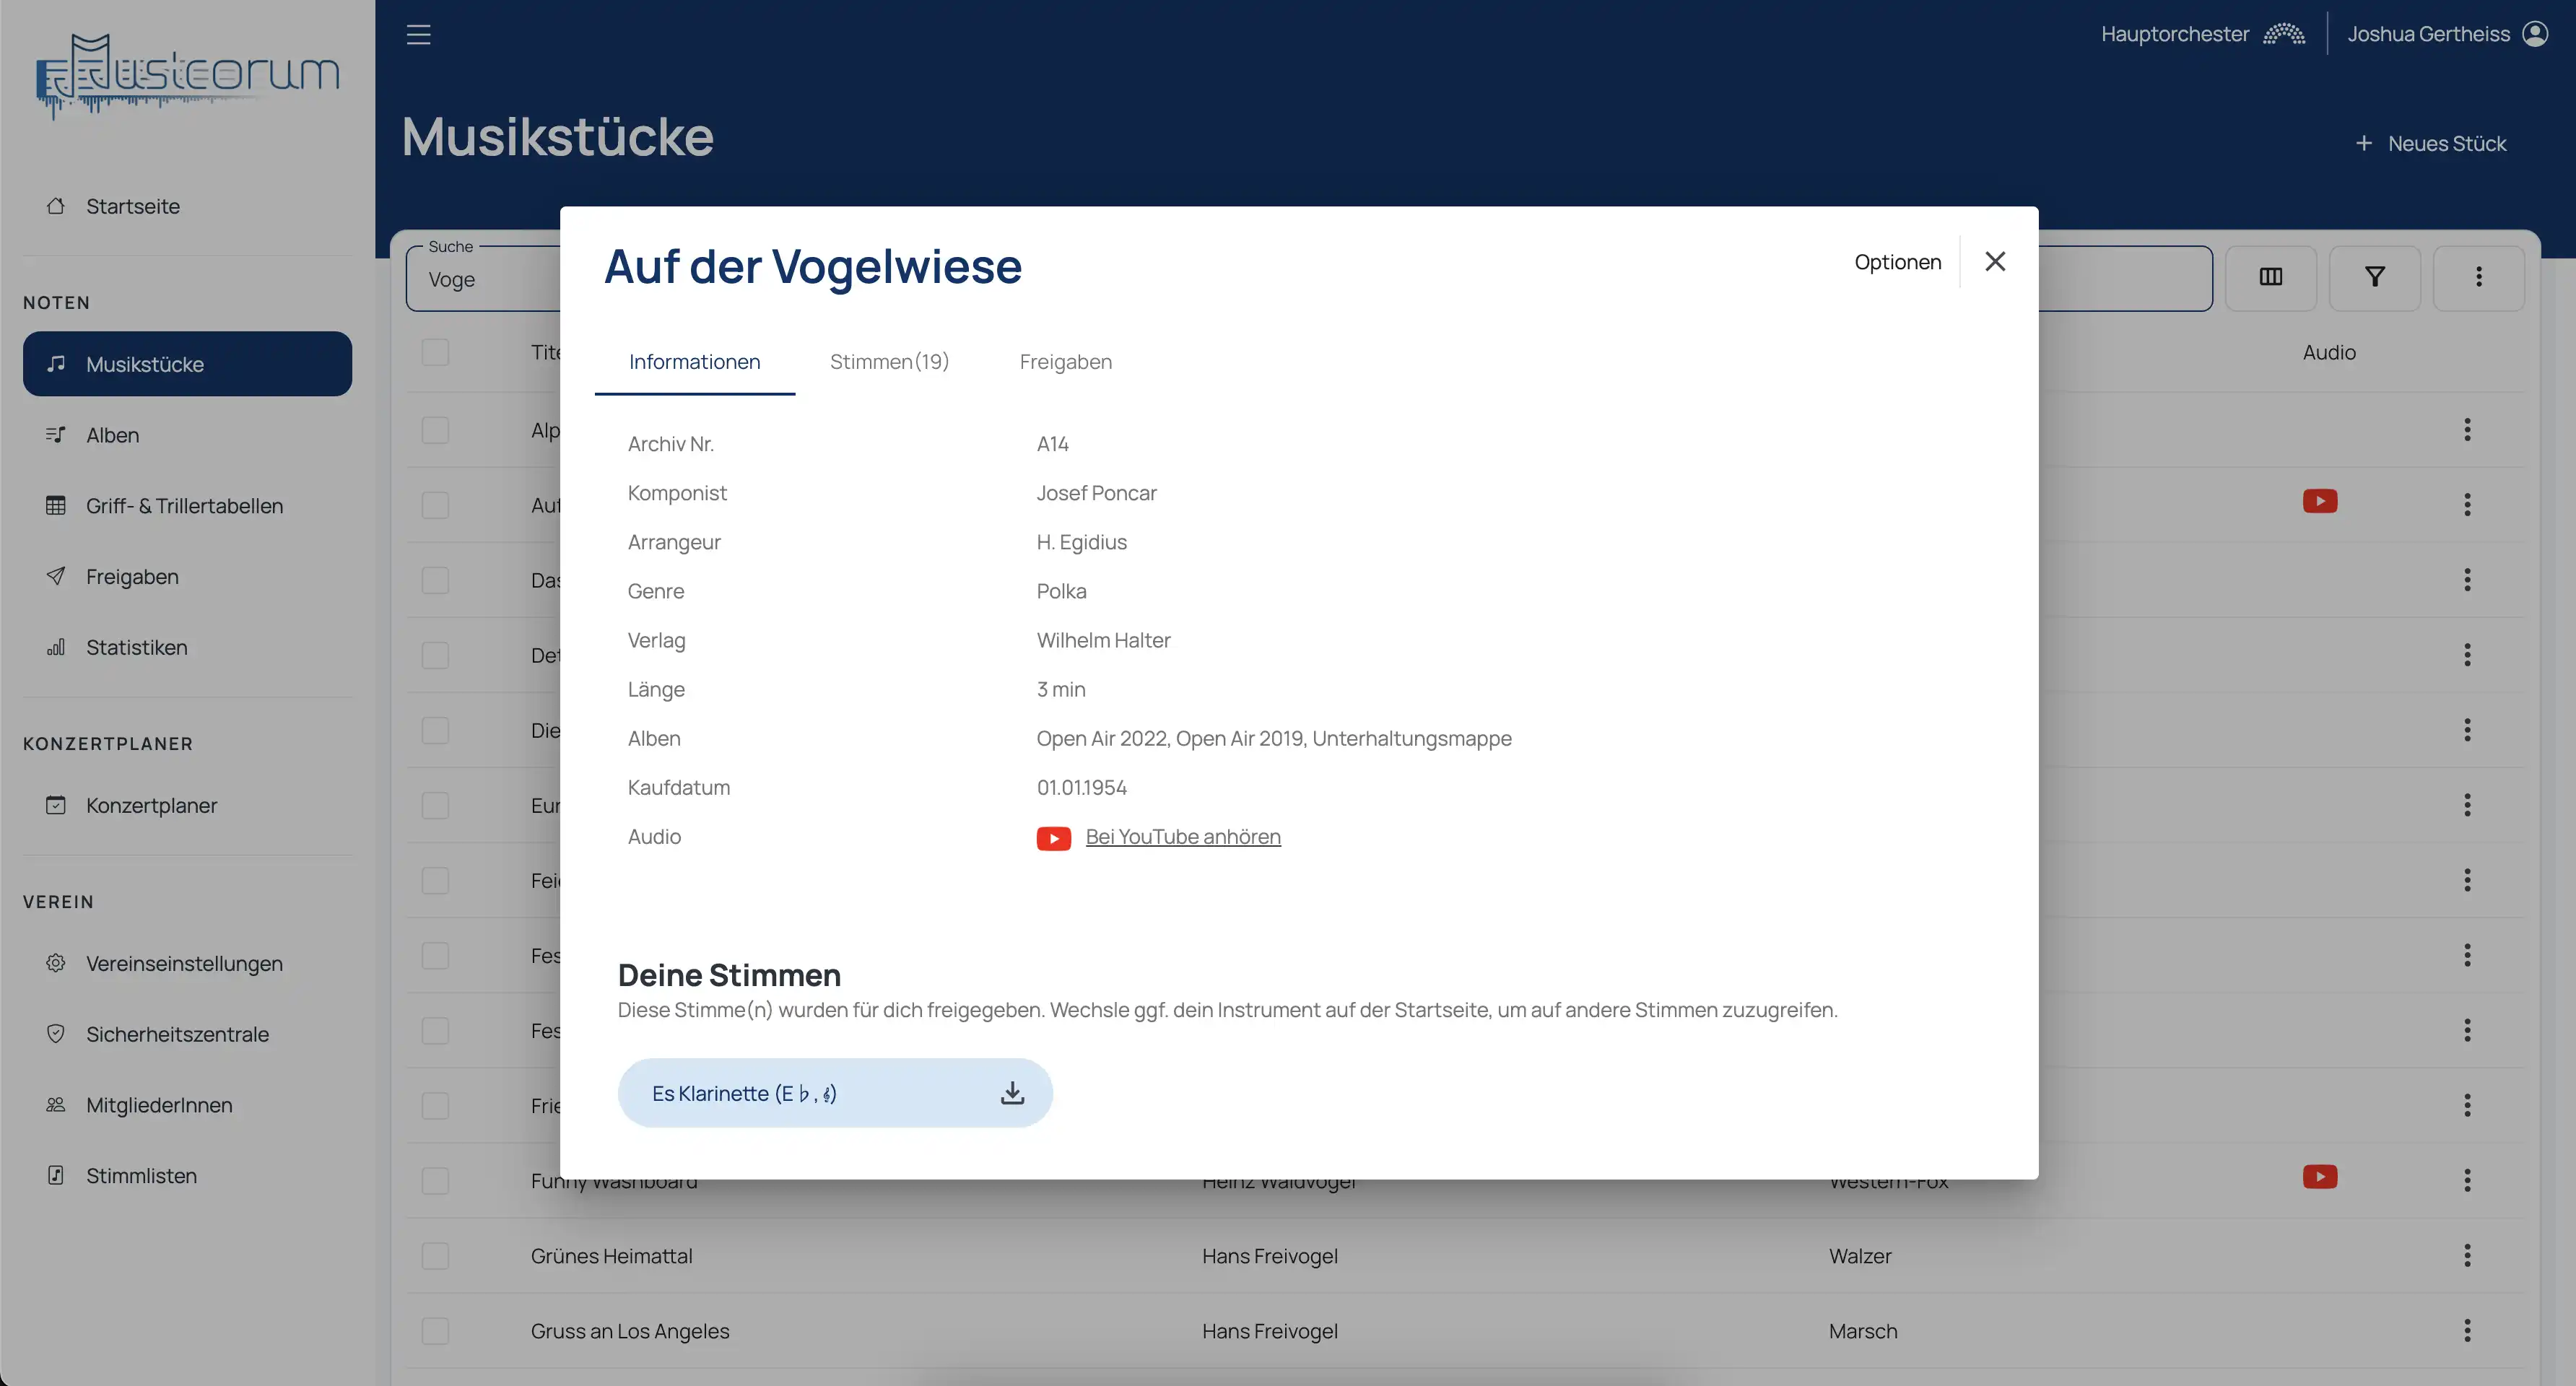This screenshot has height=1386, width=2576.
Task: Open the Statistiken sidebar item
Action: click(x=136, y=648)
